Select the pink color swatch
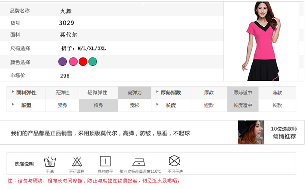The width and height of the screenshot is (305, 189). click(73, 62)
